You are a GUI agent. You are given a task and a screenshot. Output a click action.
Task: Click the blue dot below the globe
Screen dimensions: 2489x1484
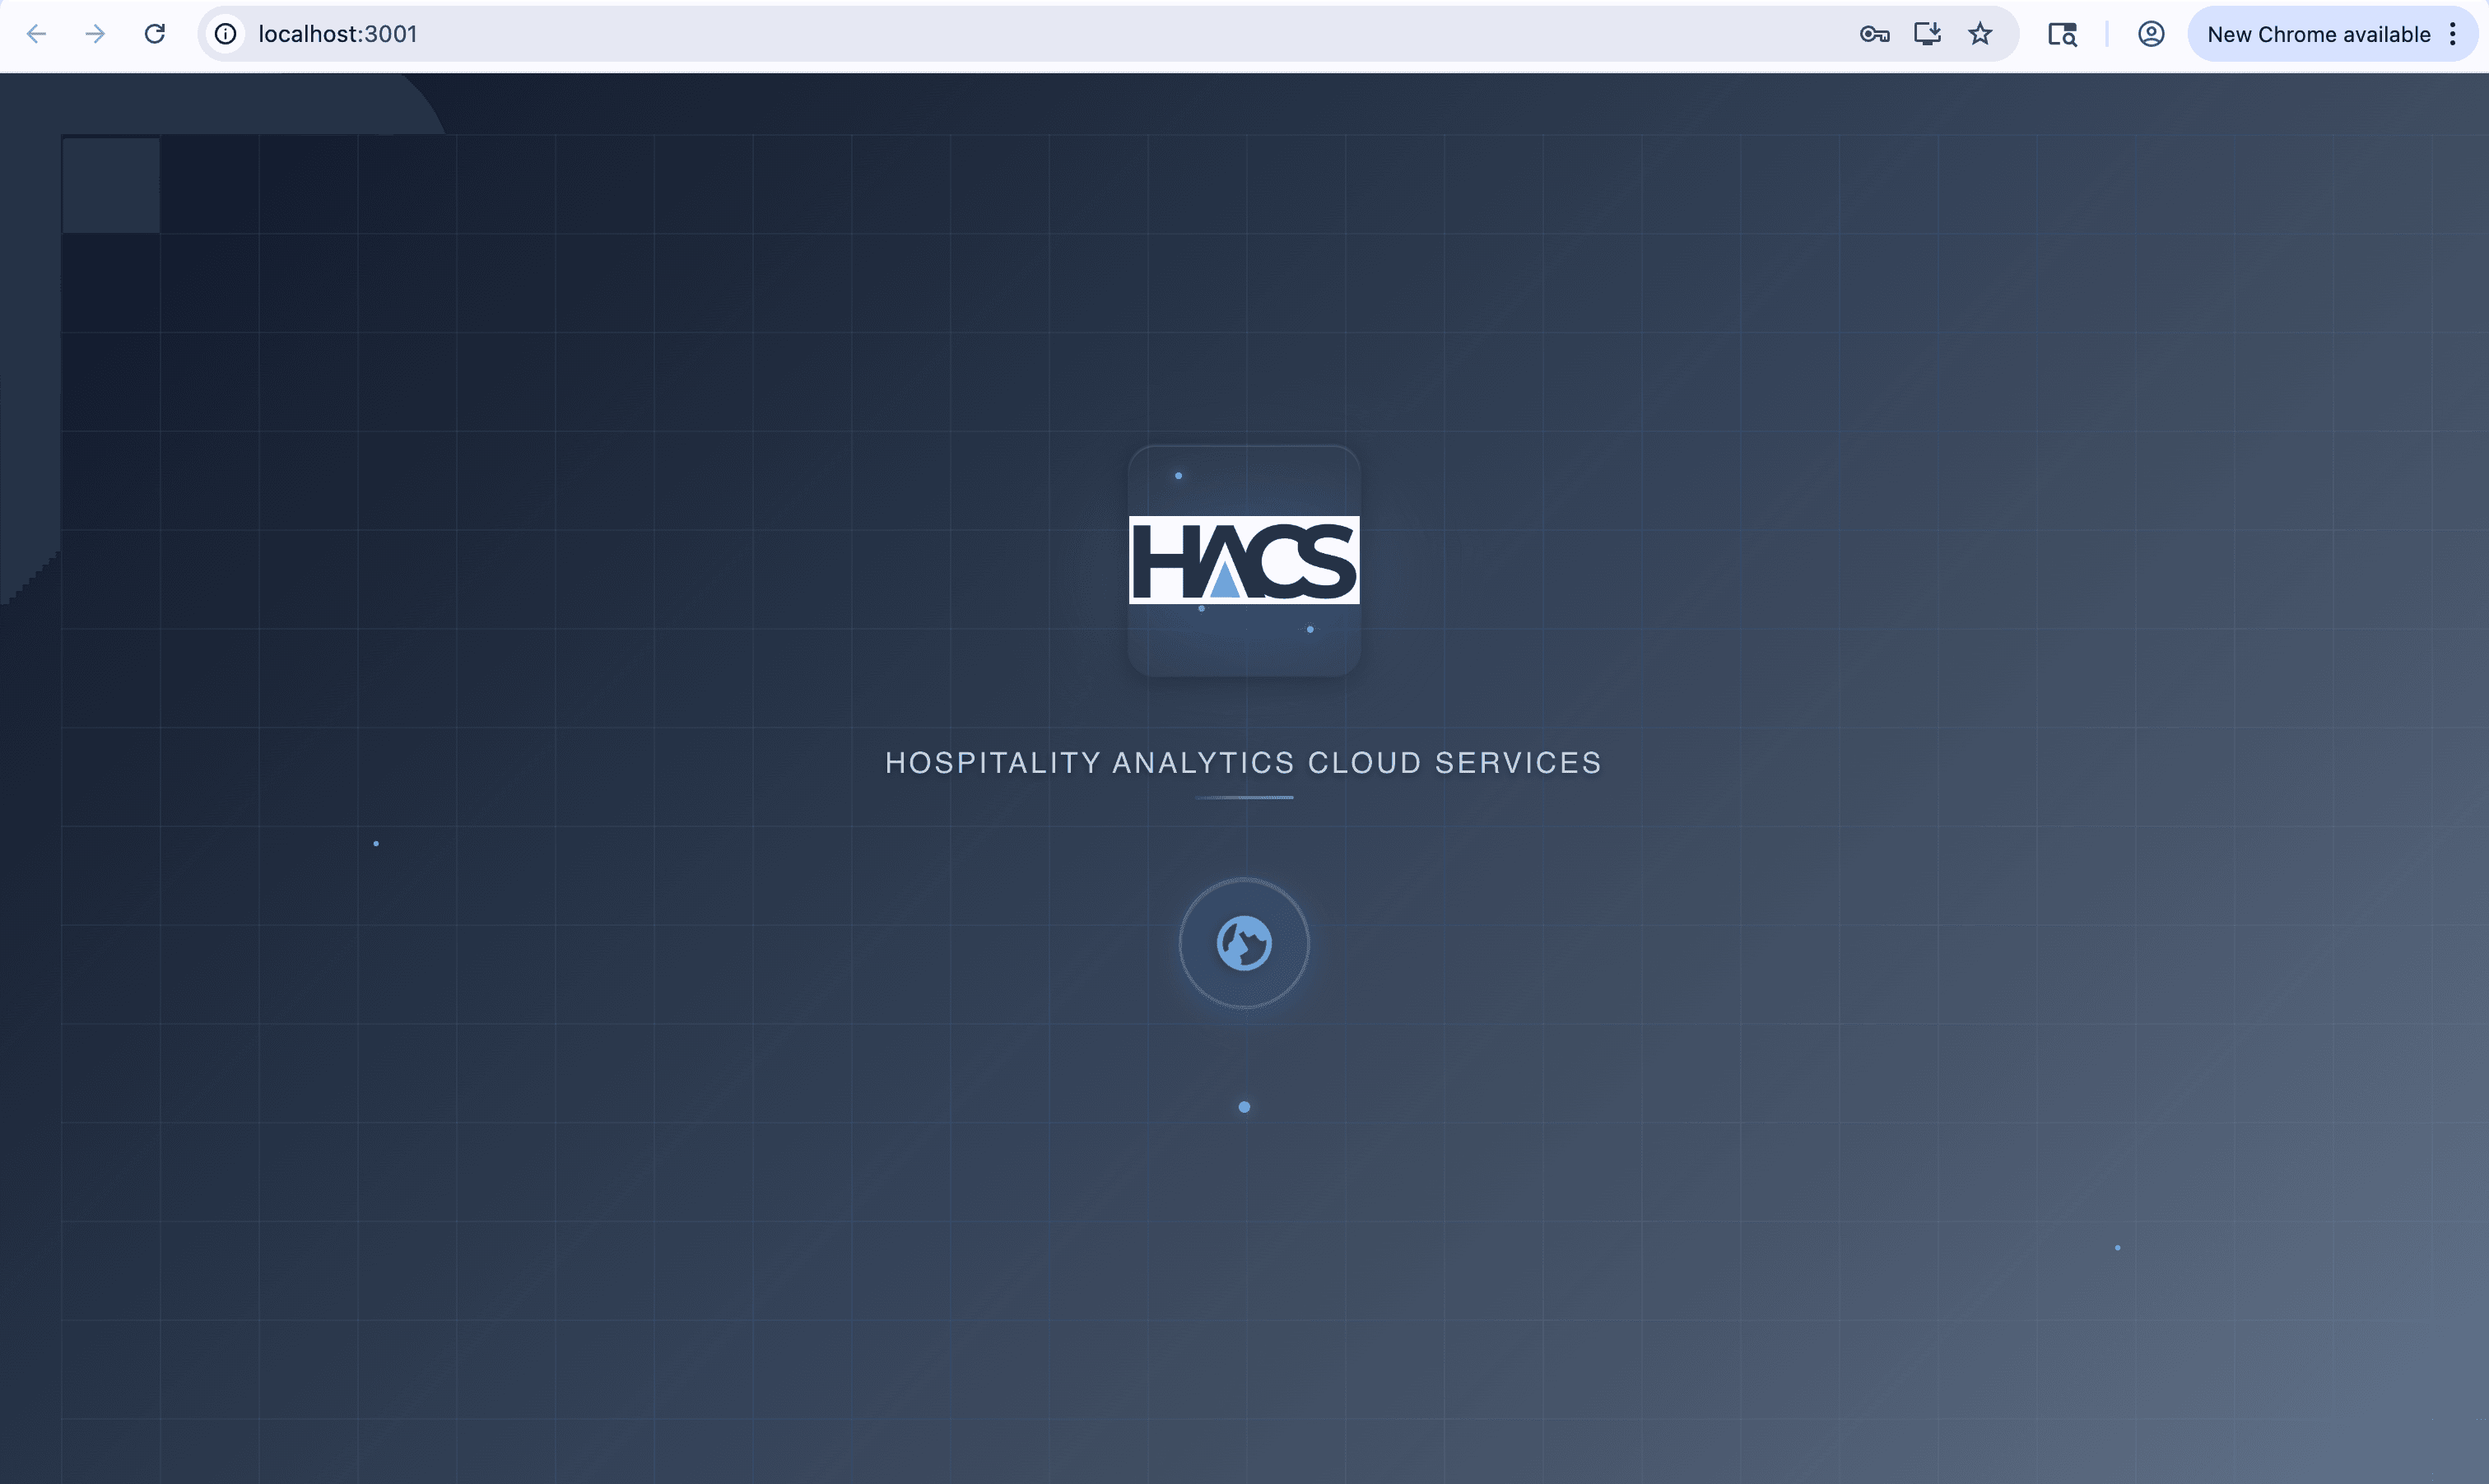click(1244, 1107)
